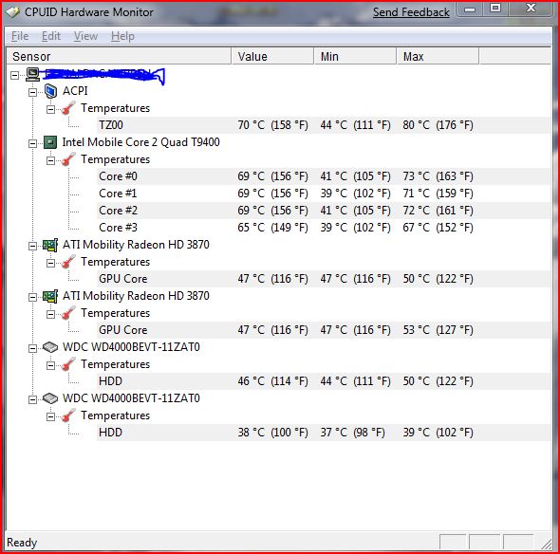Open the View menu
Viewport: 560px width, 554px height.
85,36
